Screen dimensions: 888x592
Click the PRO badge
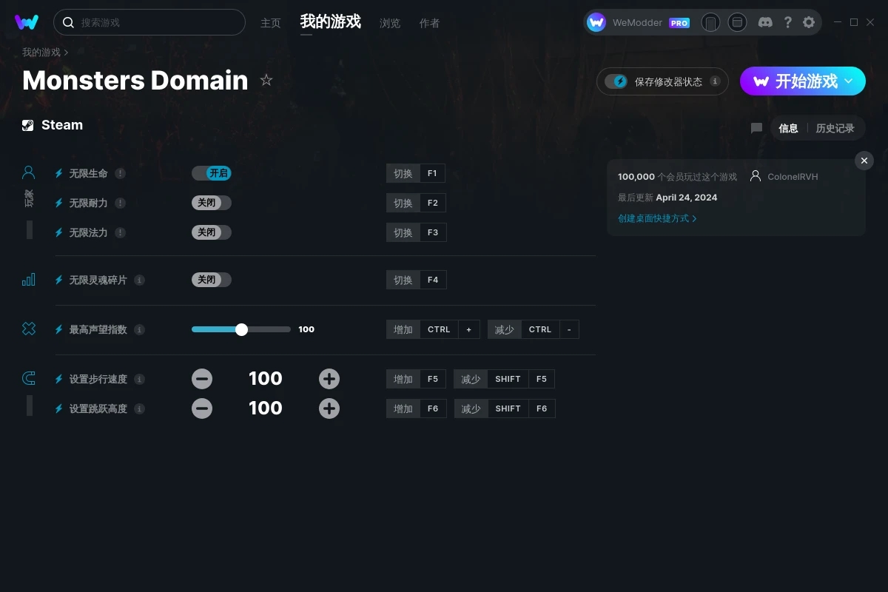[679, 23]
